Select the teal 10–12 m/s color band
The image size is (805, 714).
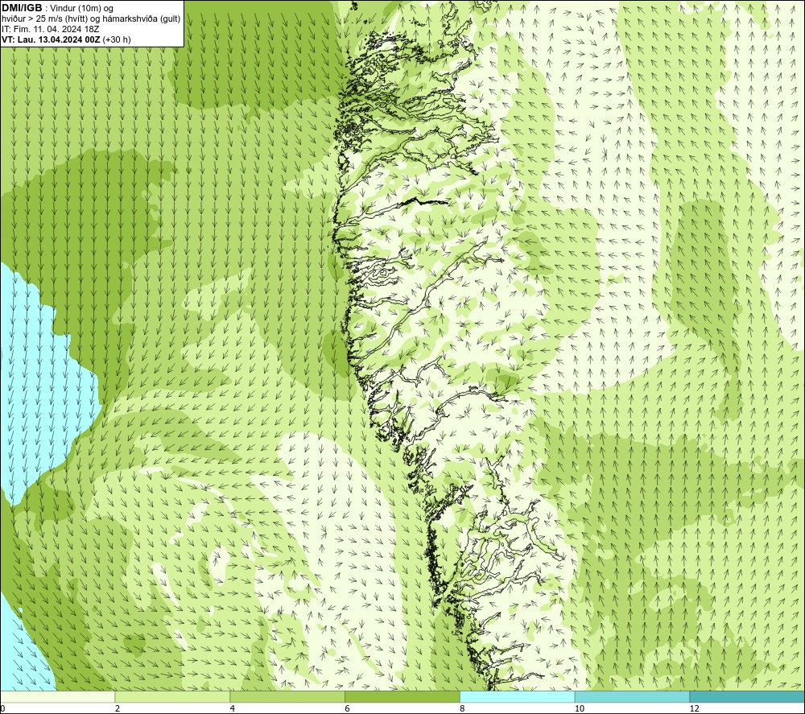coord(633,696)
